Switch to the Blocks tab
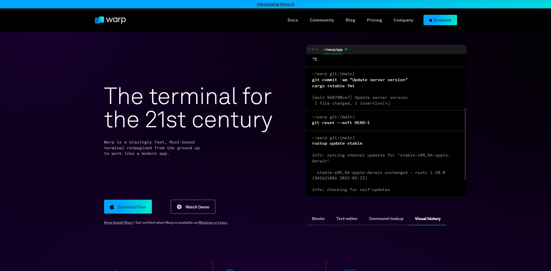The height and width of the screenshot is (271, 551). (x=318, y=219)
